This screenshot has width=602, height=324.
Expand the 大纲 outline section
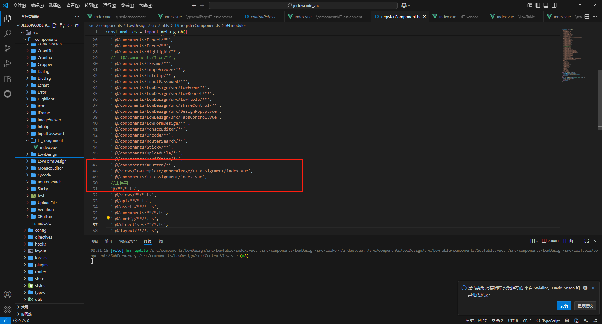click(50, 307)
